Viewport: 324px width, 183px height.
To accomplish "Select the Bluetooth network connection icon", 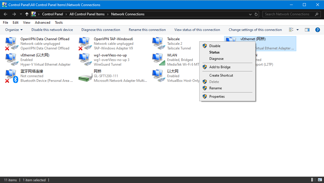I will [x=12, y=76].
